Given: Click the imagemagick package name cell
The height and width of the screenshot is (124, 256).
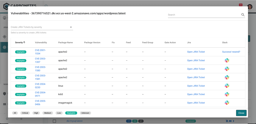Looking at the screenshot, I should click(65, 103).
